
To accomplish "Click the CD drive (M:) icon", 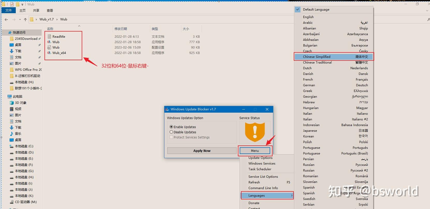I will 11,202.
